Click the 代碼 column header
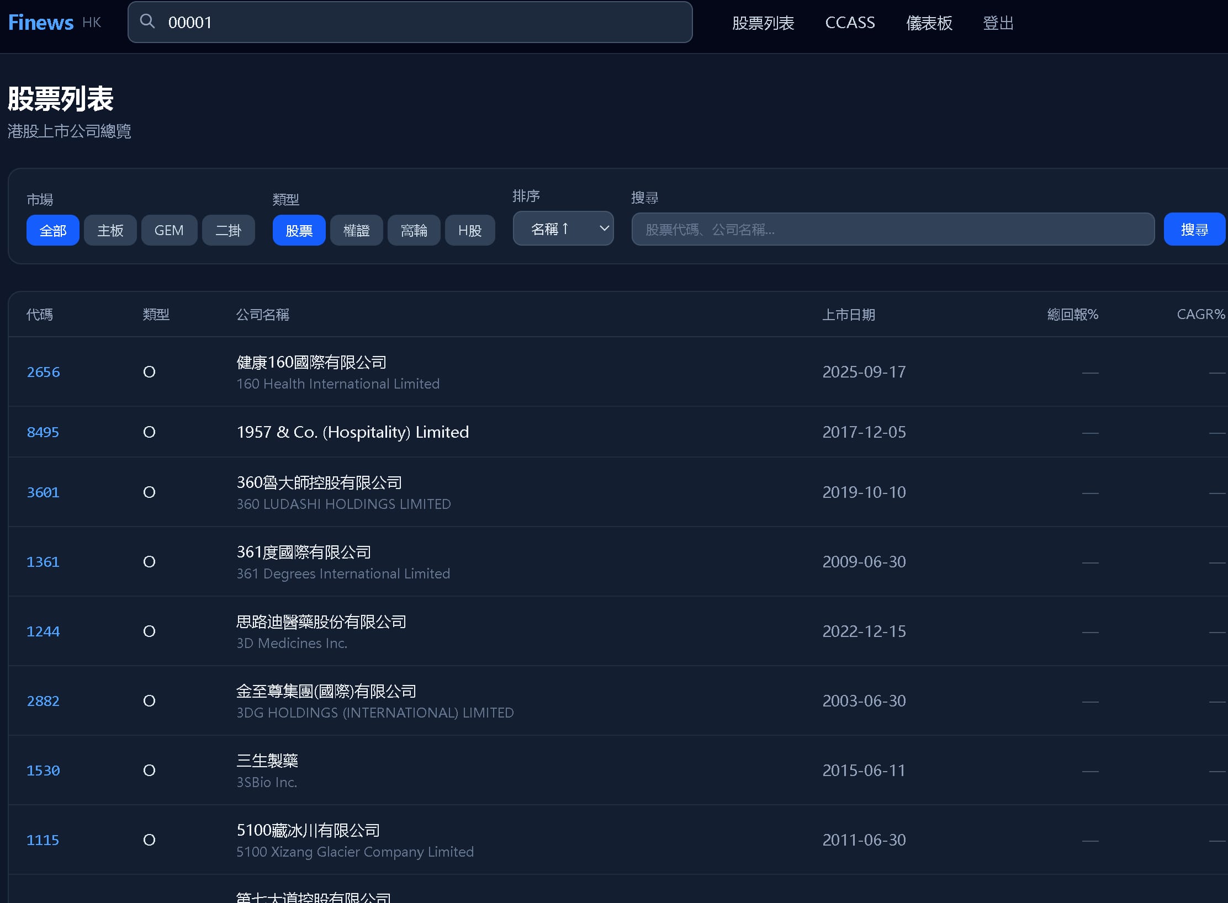Screen dimensions: 1228x903 point(40,315)
